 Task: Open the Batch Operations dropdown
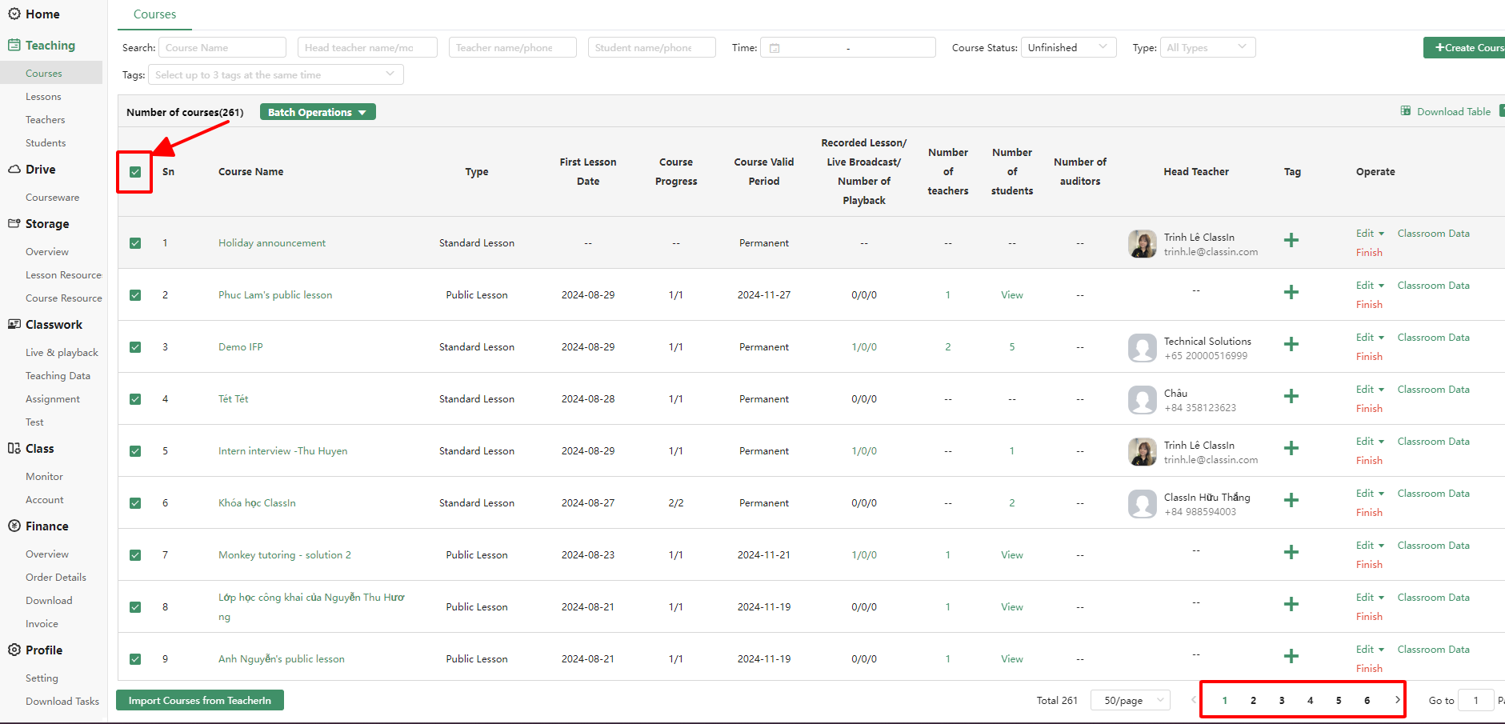318,112
